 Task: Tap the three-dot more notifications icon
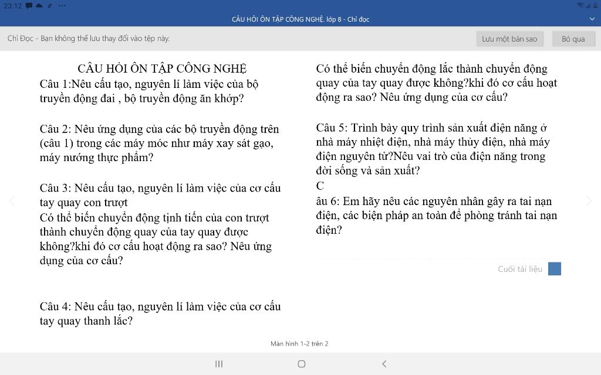pyautogui.click(x=62, y=6)
